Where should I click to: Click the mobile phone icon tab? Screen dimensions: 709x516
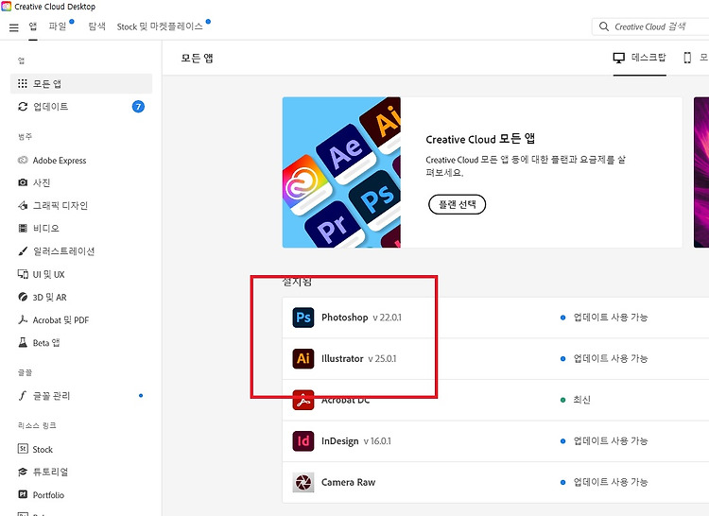pyautogui.click(x=687, y=58)
